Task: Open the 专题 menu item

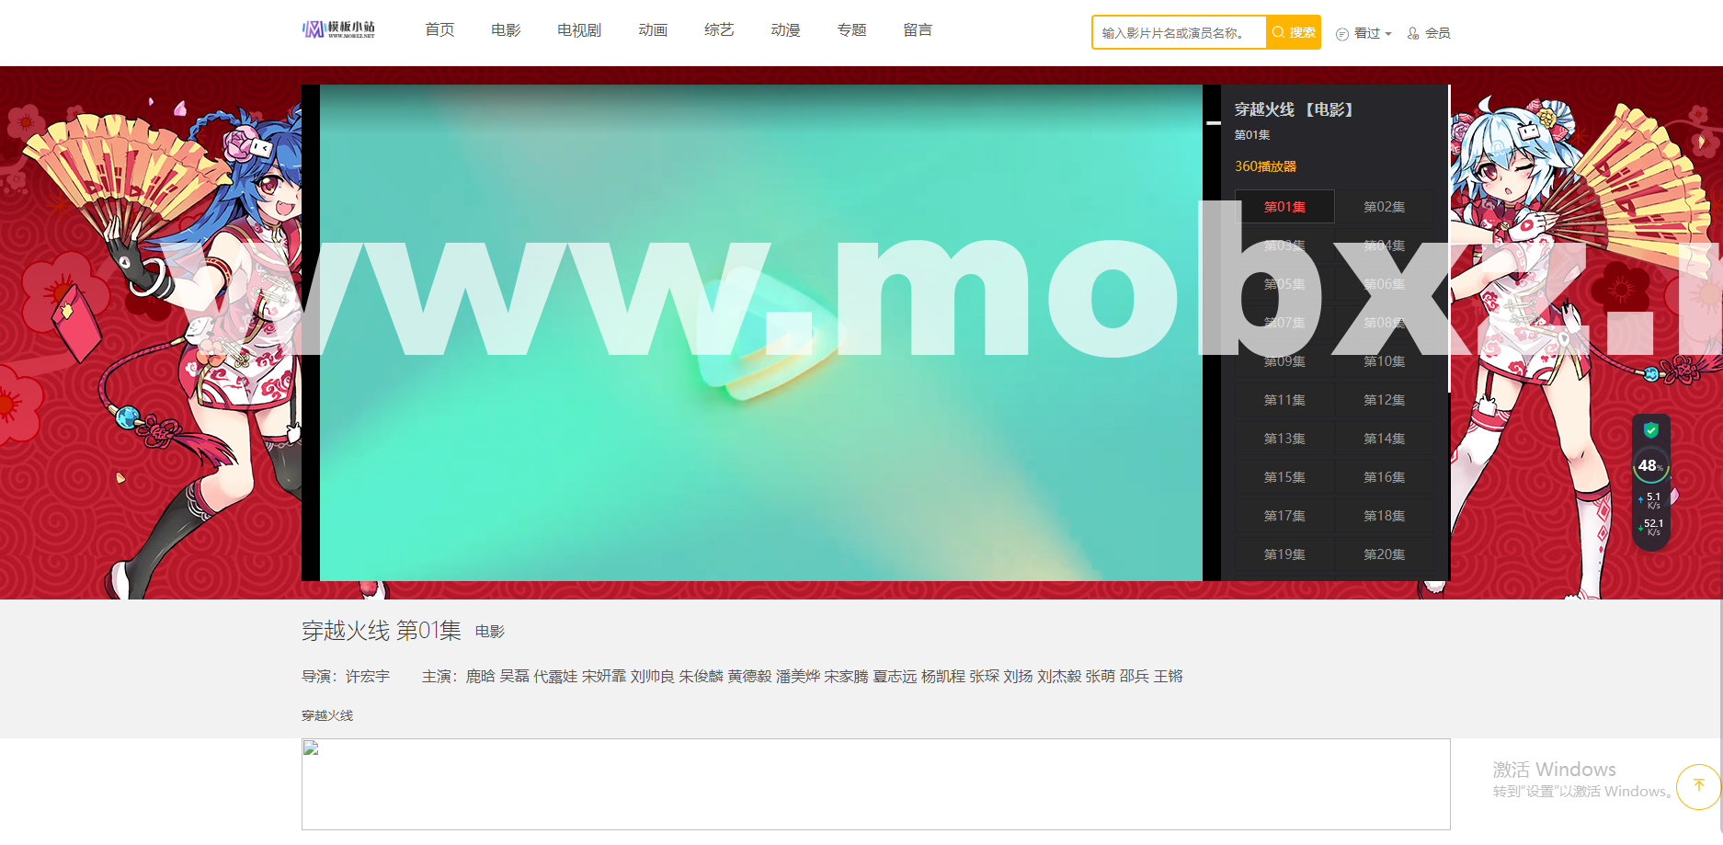Action: coord(851,30)
